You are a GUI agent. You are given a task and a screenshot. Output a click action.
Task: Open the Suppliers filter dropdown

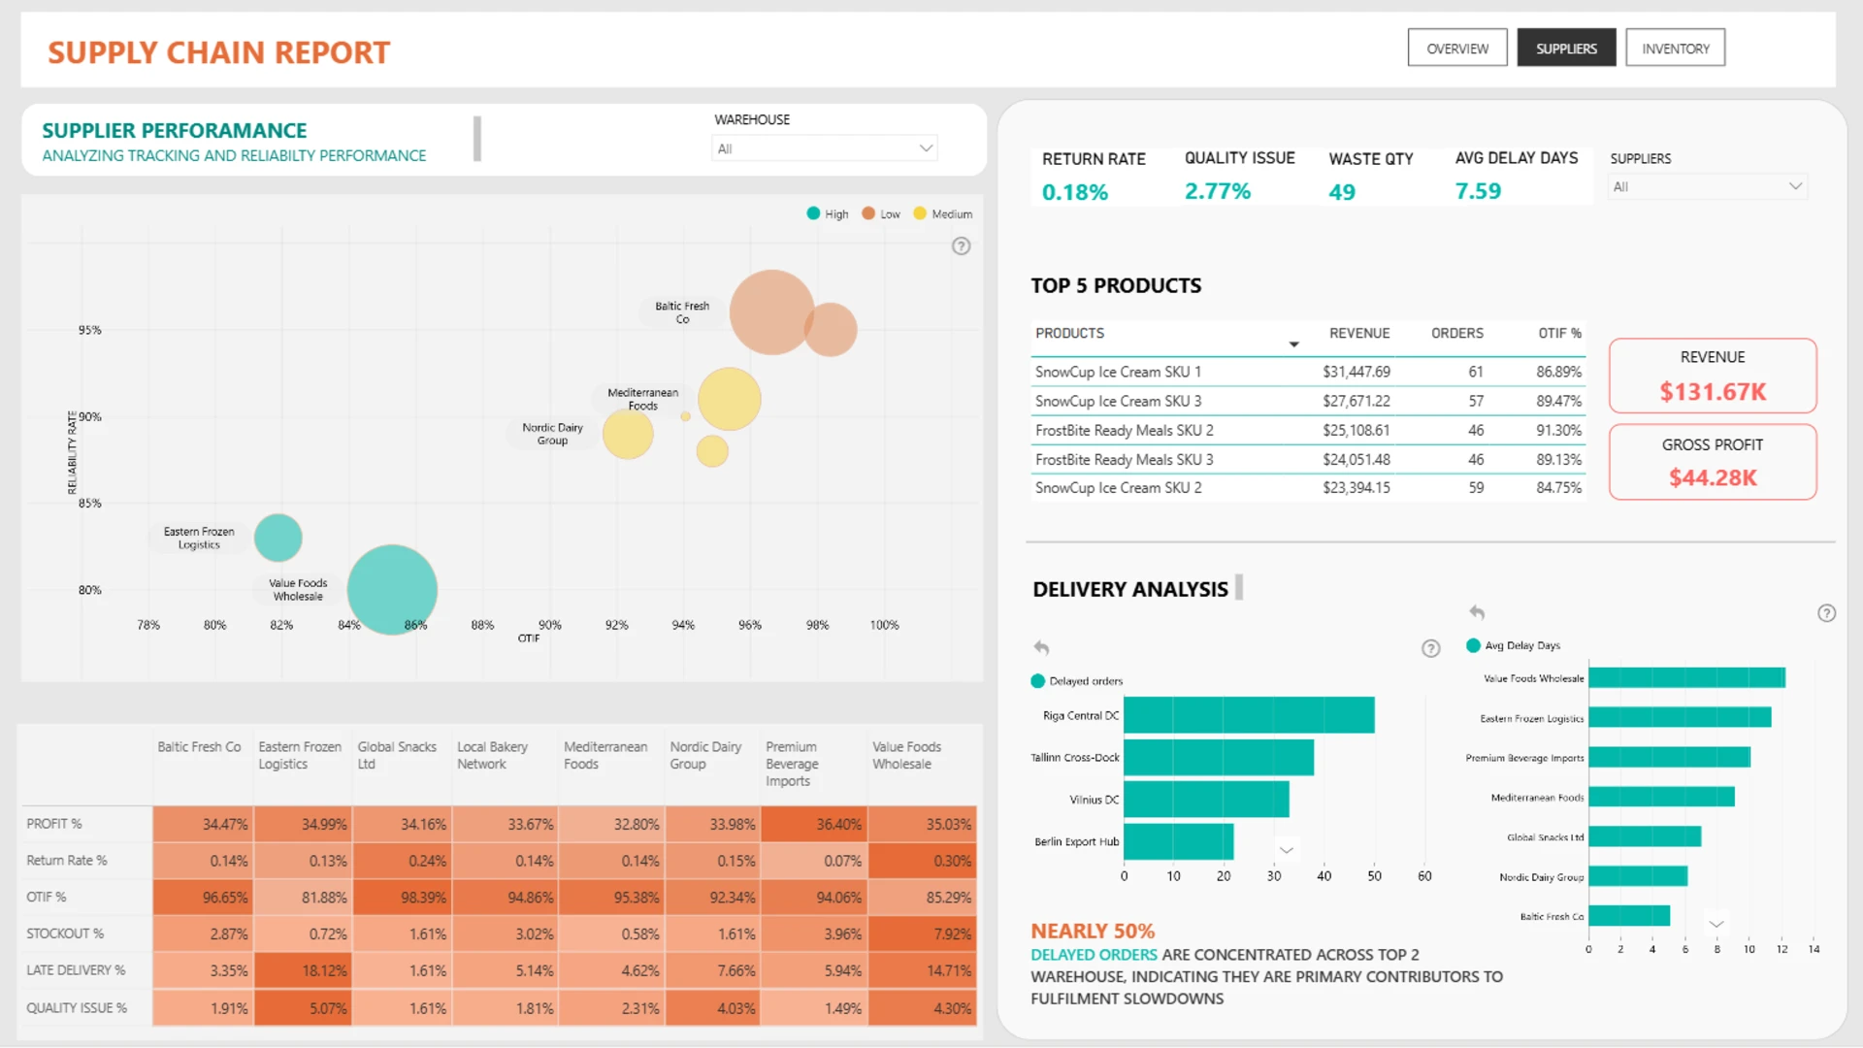tap(1708, 186)
